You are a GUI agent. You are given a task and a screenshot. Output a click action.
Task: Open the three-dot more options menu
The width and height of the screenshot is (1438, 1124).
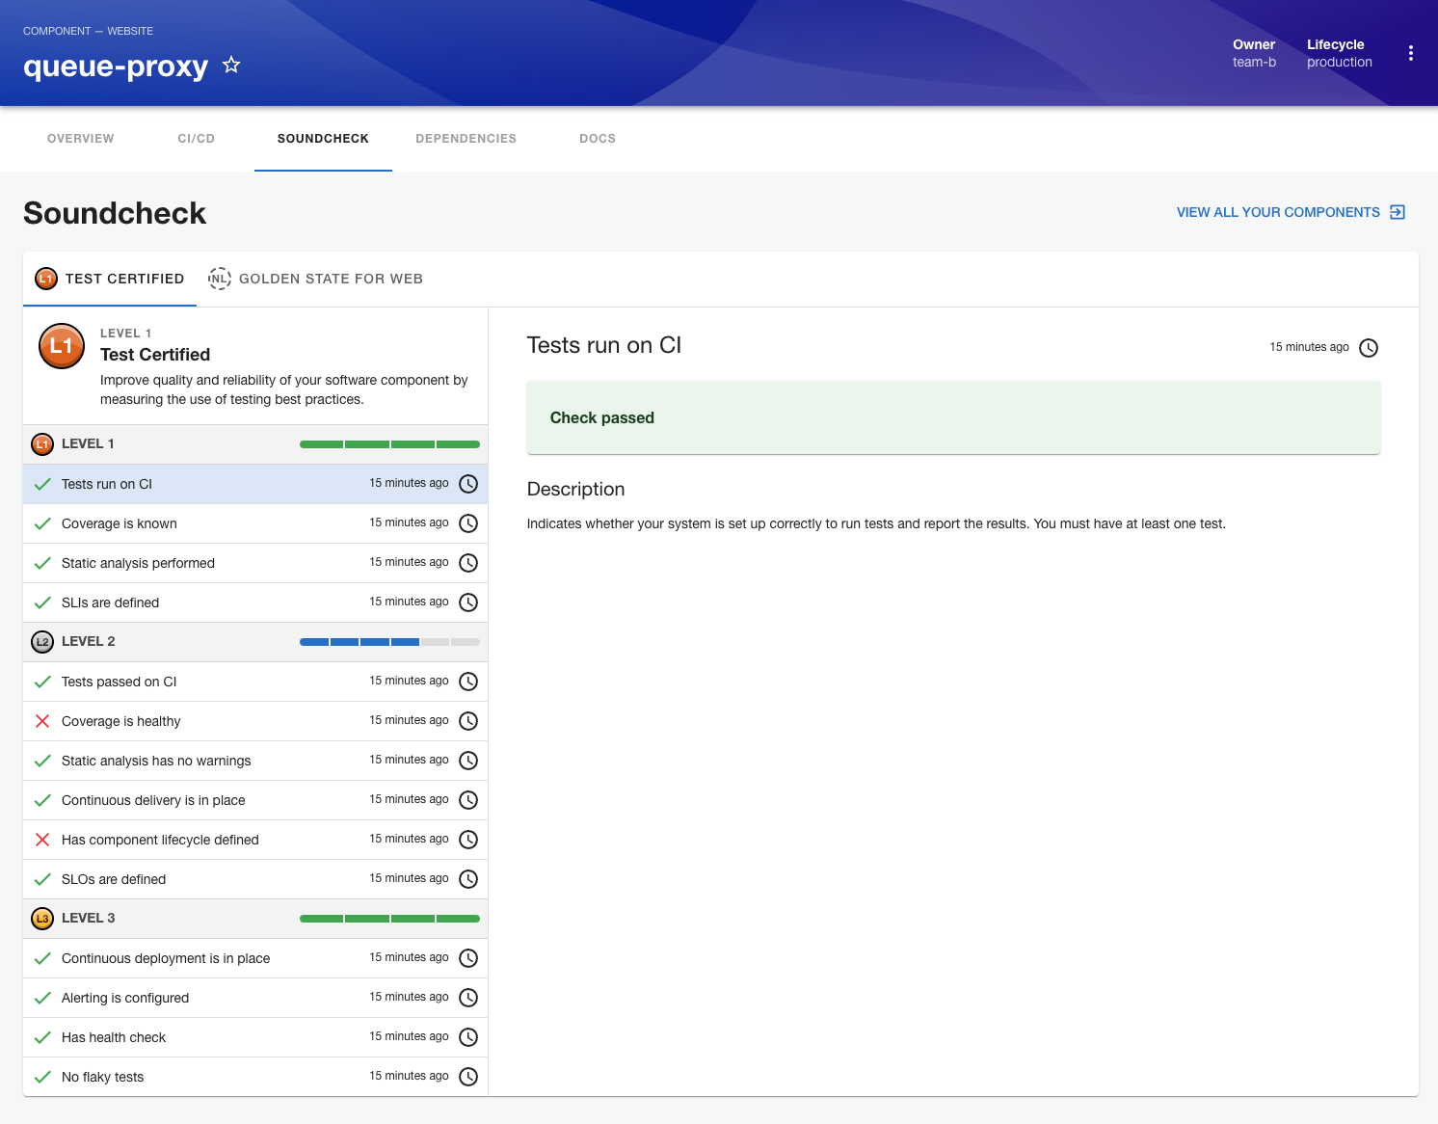coord(1410,54)
